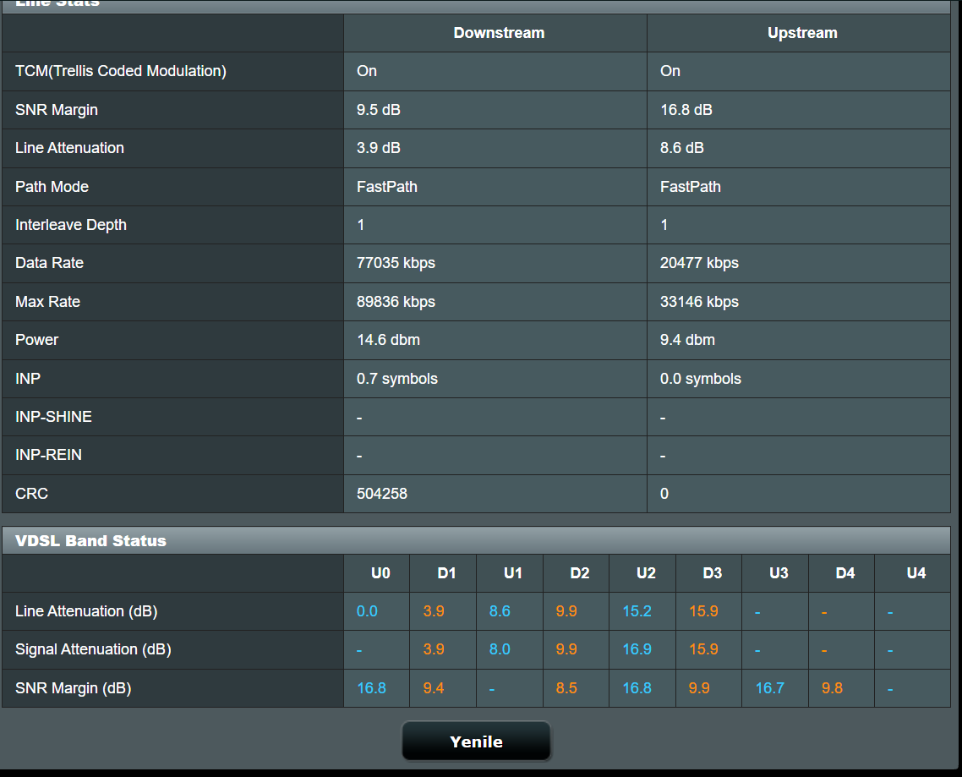
Task: Click the D4 band column header
Action: (x=844, y=572)
